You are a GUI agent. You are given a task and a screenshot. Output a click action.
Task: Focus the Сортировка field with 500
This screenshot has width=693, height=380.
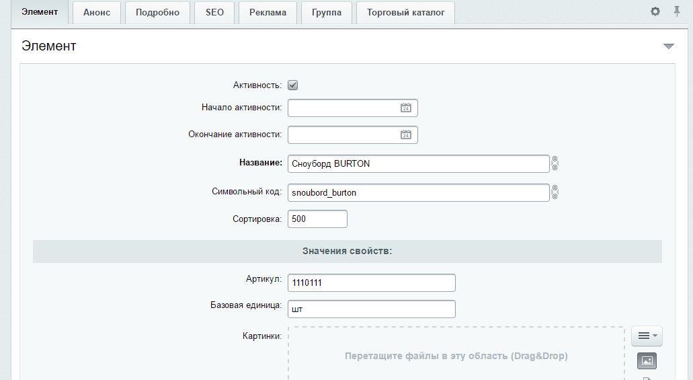click(x=317, y=219)
